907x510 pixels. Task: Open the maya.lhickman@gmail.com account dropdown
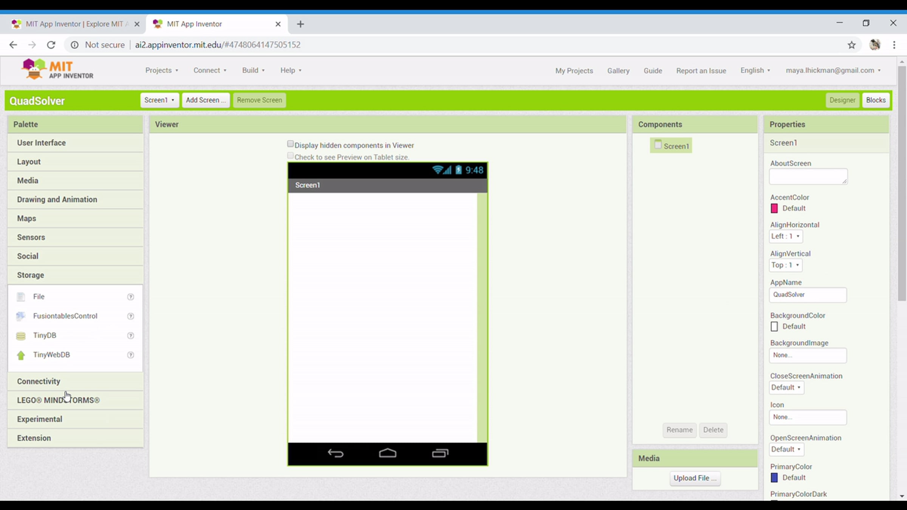pyautogui.click(x=833, y=70)
